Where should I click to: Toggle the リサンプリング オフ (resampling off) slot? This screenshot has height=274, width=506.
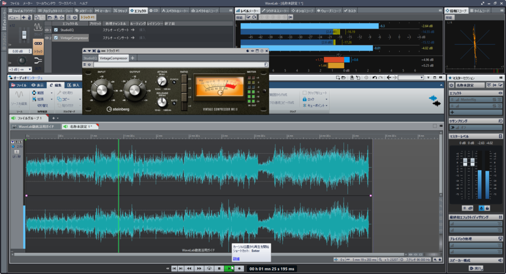click(x=476, y=127)
